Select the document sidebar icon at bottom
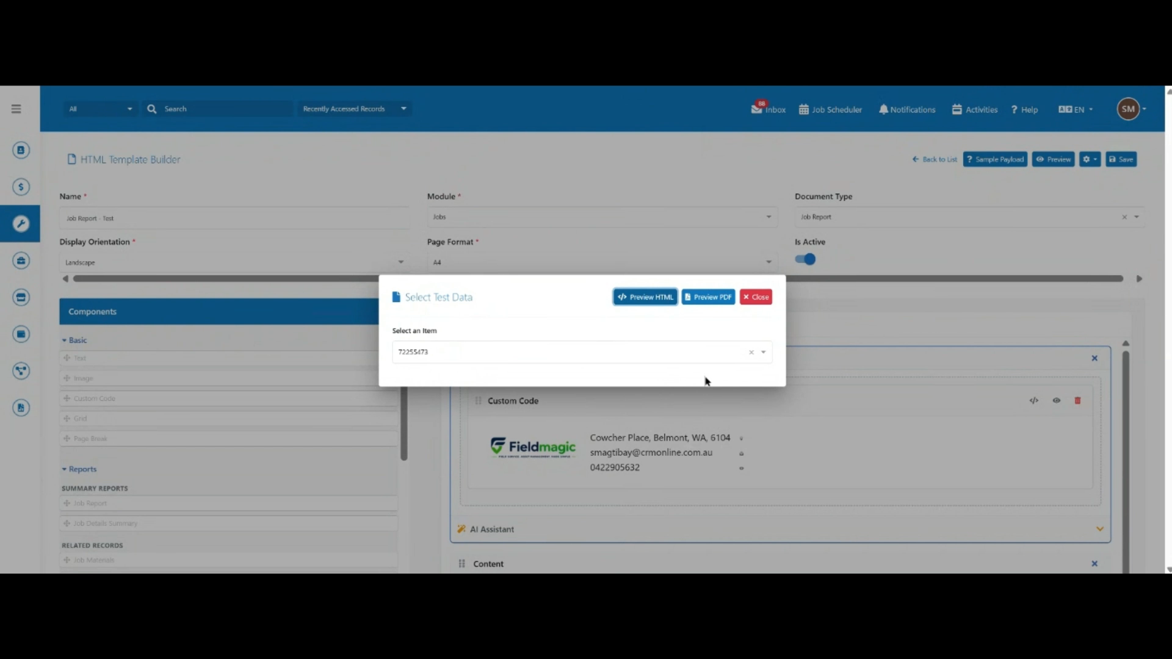The width and height of the screenshot is (1172, 659). point(21,408)
